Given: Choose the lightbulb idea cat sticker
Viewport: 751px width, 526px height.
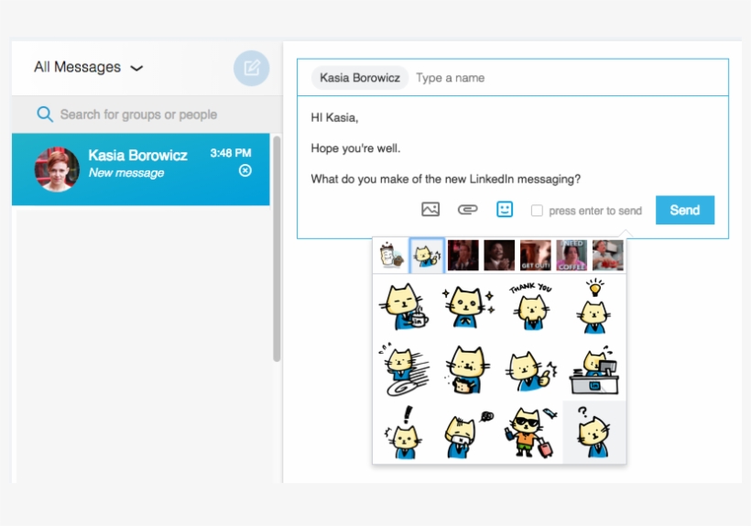Looking at the screenshot, I should click(593, 307).
